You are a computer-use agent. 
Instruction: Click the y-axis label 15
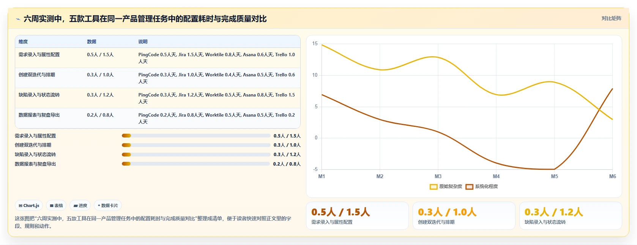(315, 44)
